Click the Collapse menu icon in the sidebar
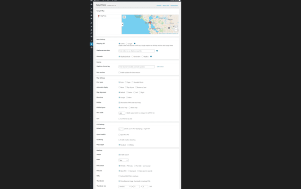This screenshot has height=189, width=301. click(91, 47)
